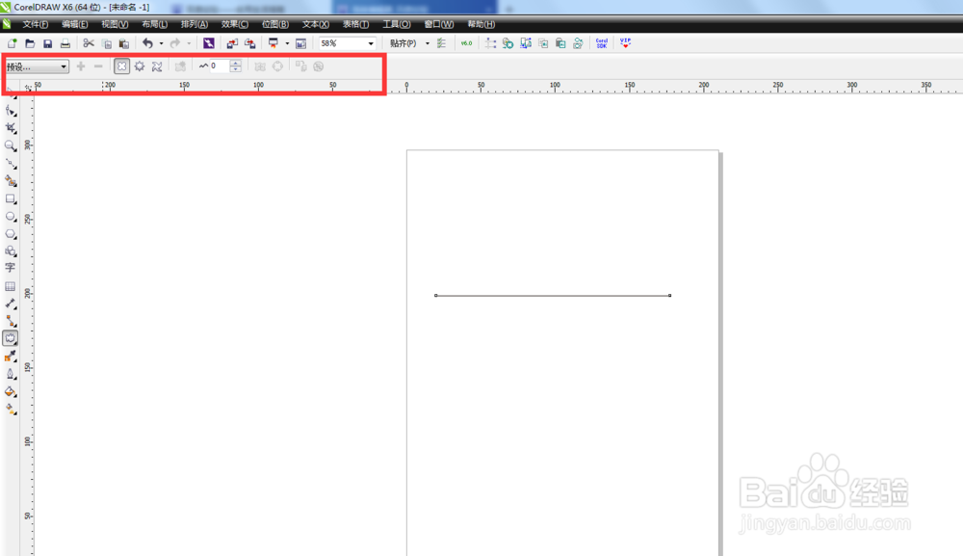Click the green v6.0 plugin icon
963x556 pixels.
tap(467, 43)
